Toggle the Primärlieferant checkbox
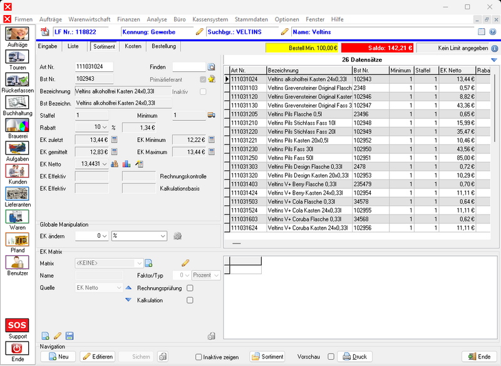The width and height of the screenshot is (501, 366). click(x=203, y=79)
